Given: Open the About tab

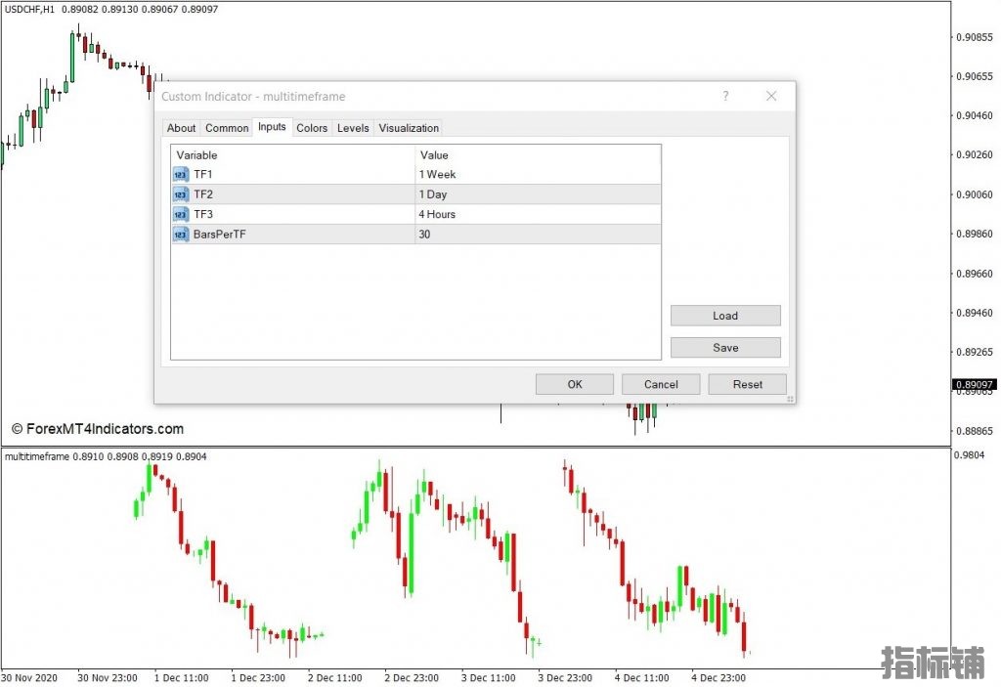Looking at the screenshot, I should click(181, 128).
